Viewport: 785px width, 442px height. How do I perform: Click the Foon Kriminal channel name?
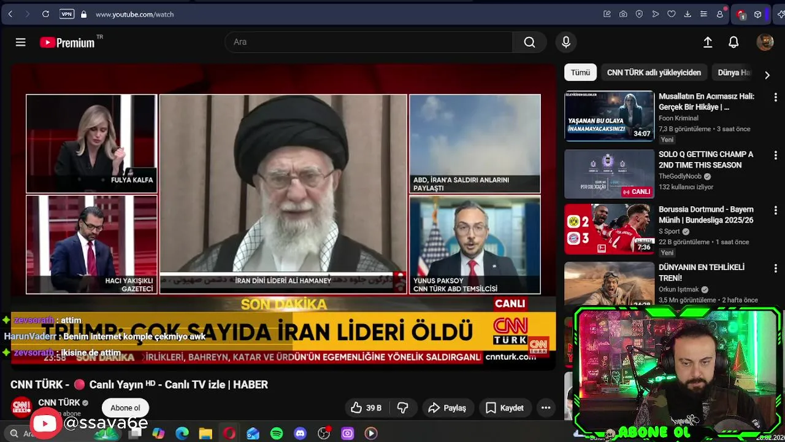(x=678, y=118)
